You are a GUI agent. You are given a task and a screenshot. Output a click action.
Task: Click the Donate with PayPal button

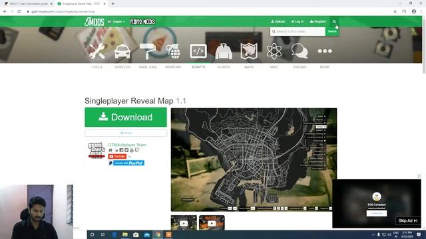[126, 163]
